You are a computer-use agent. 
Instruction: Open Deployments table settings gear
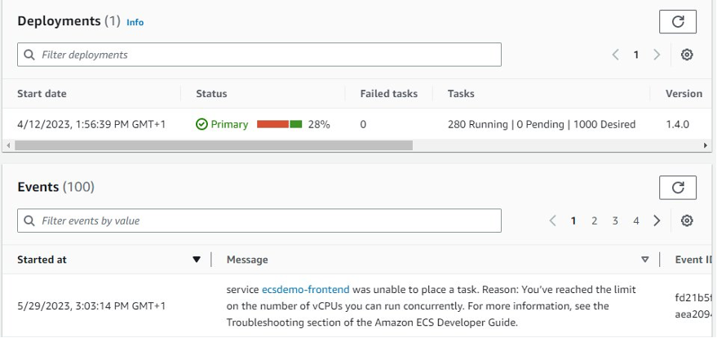tap(687, 55)
